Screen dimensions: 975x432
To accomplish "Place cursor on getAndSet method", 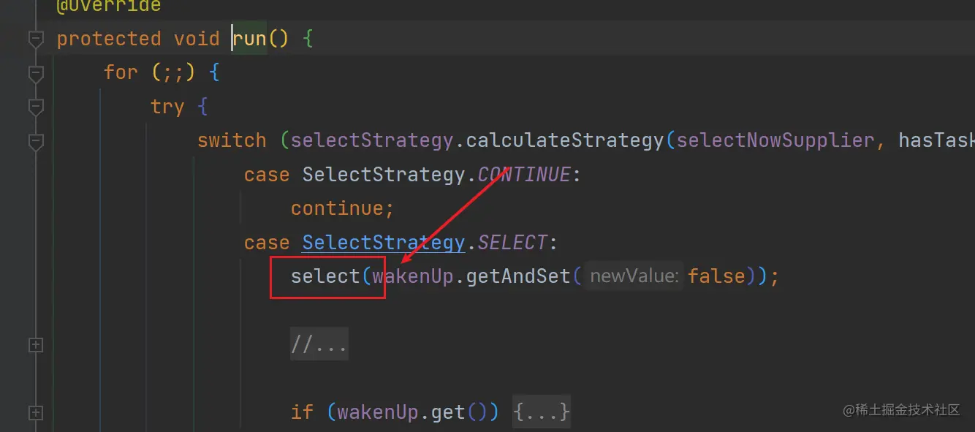I will pyautogui.click(x=517, y=276).
